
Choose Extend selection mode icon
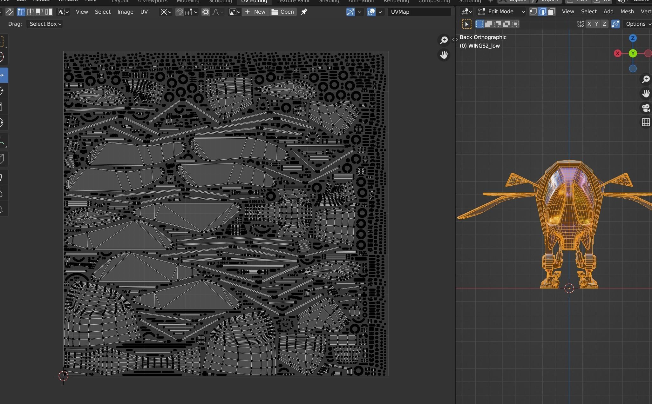488,24
